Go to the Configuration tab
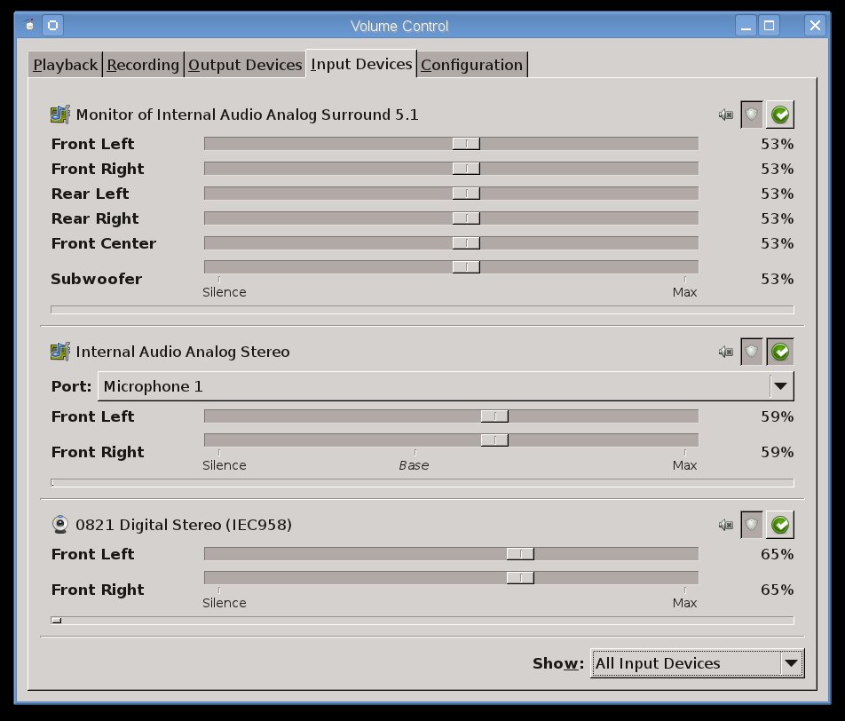This screenshot has width=845, height=721. (471, 65)
